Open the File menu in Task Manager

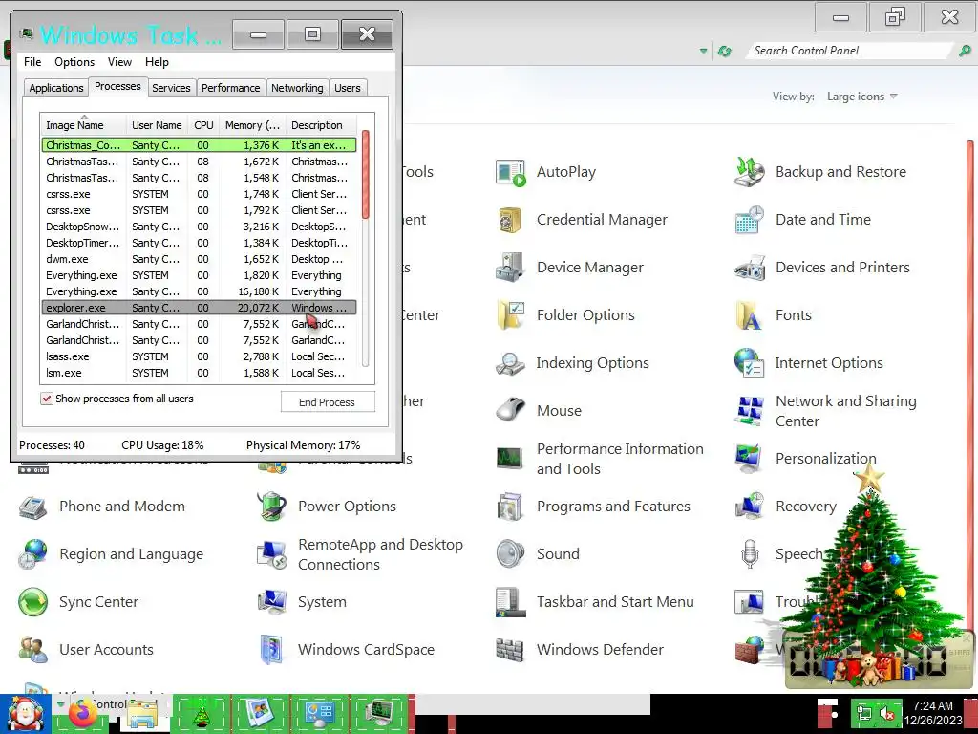point(32,62)
